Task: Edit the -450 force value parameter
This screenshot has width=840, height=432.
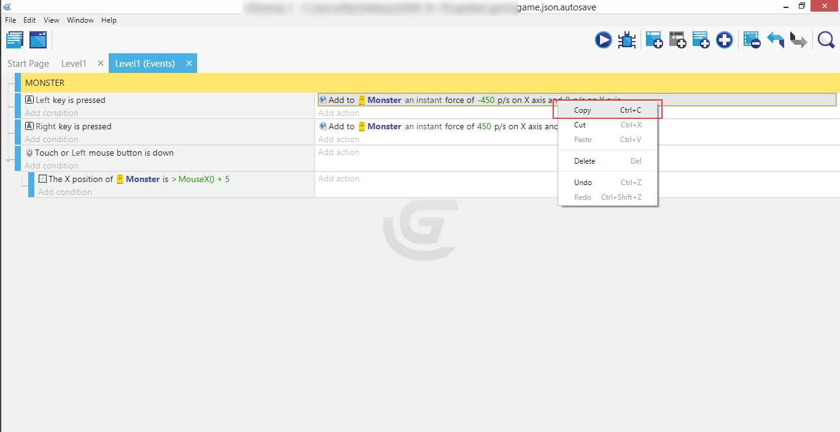Action: pos(486,100)
